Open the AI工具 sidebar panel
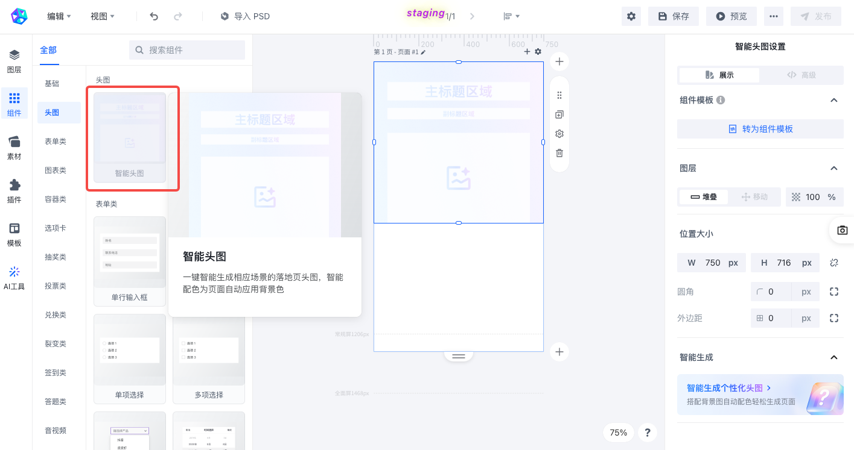854x450 pixels. (x=14, y=278)
